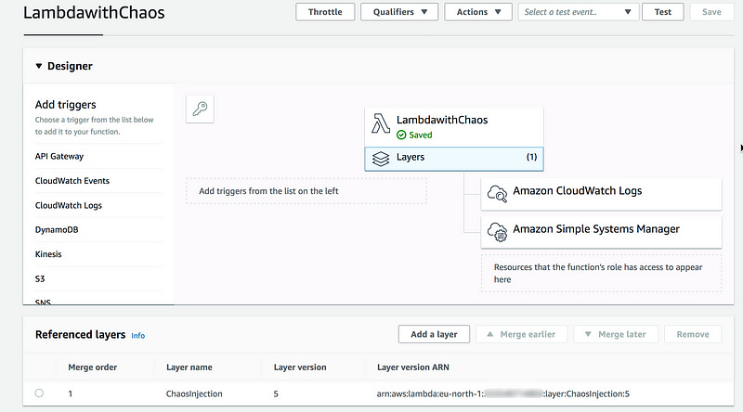Click the green Saved checkmark icon
The height and width of the screenshot is (412, 743).
pyautogui.click(x=401, y=135)
